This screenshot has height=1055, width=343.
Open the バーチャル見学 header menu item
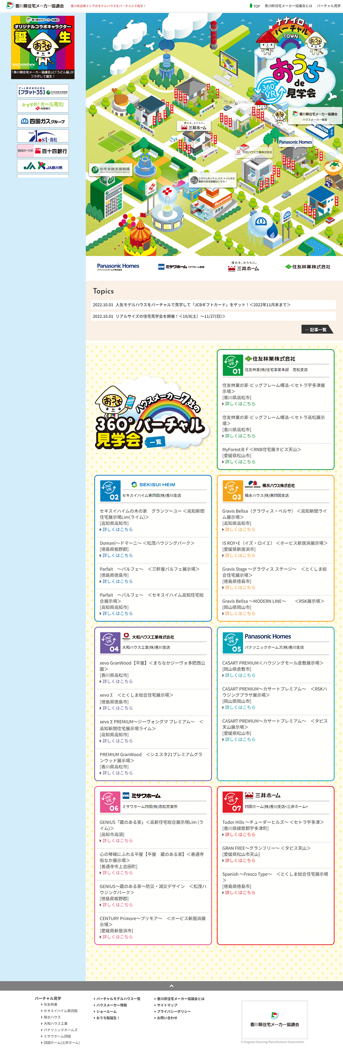pyautogui.click(x=329, y=6)
